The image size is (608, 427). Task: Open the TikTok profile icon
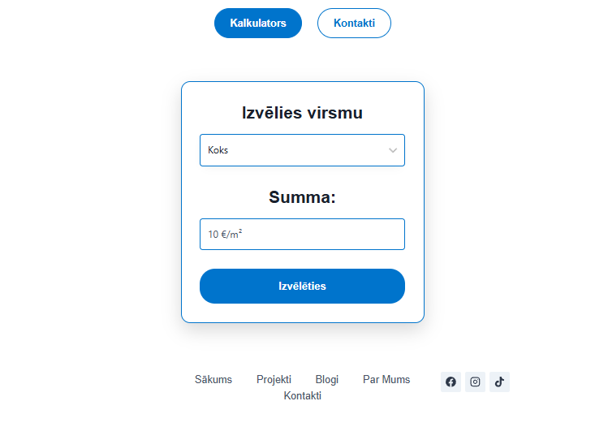click(499, 382)
